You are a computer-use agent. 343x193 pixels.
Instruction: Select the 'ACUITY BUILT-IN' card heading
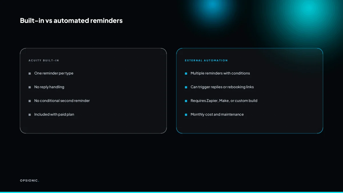point(44,61)
